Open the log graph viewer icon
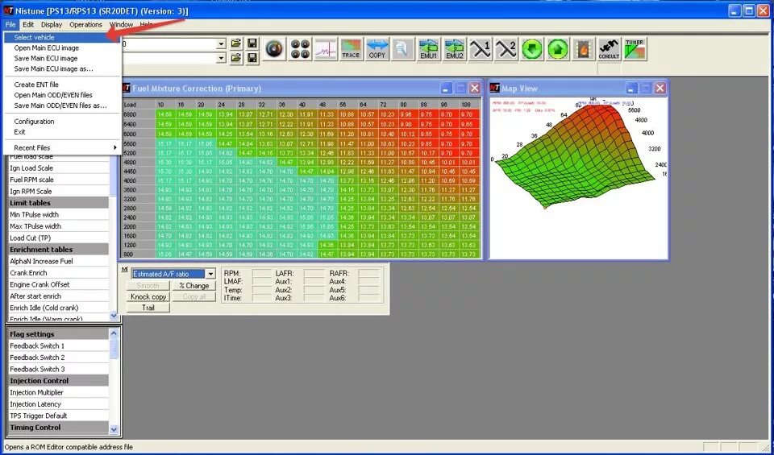 [325, 49]
